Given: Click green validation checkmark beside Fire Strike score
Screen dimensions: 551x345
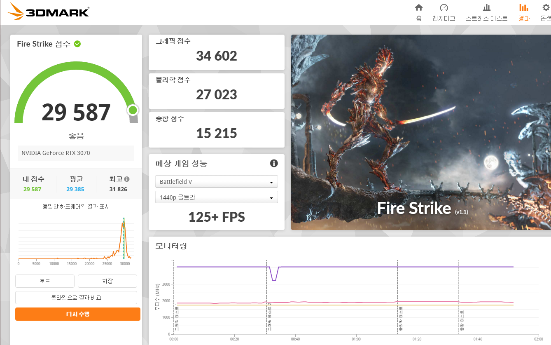Looking at the screenshot, I should coord(77,44).
